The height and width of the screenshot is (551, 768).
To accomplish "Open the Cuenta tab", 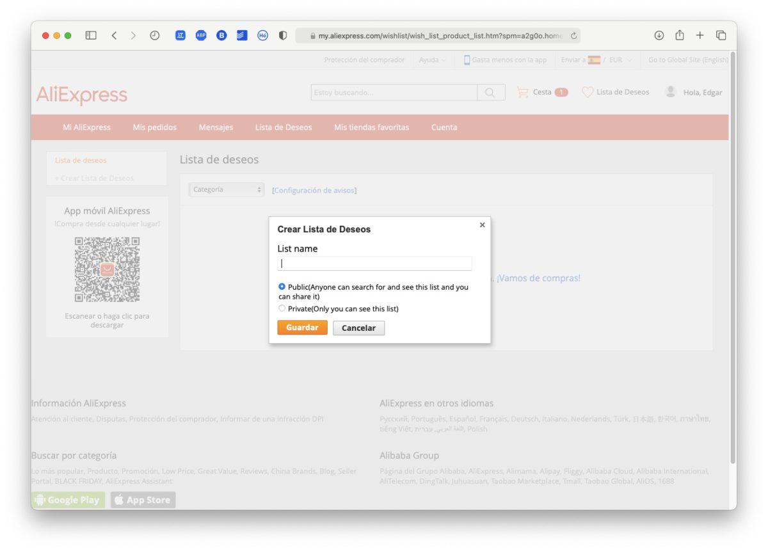I will coord(444,127).
